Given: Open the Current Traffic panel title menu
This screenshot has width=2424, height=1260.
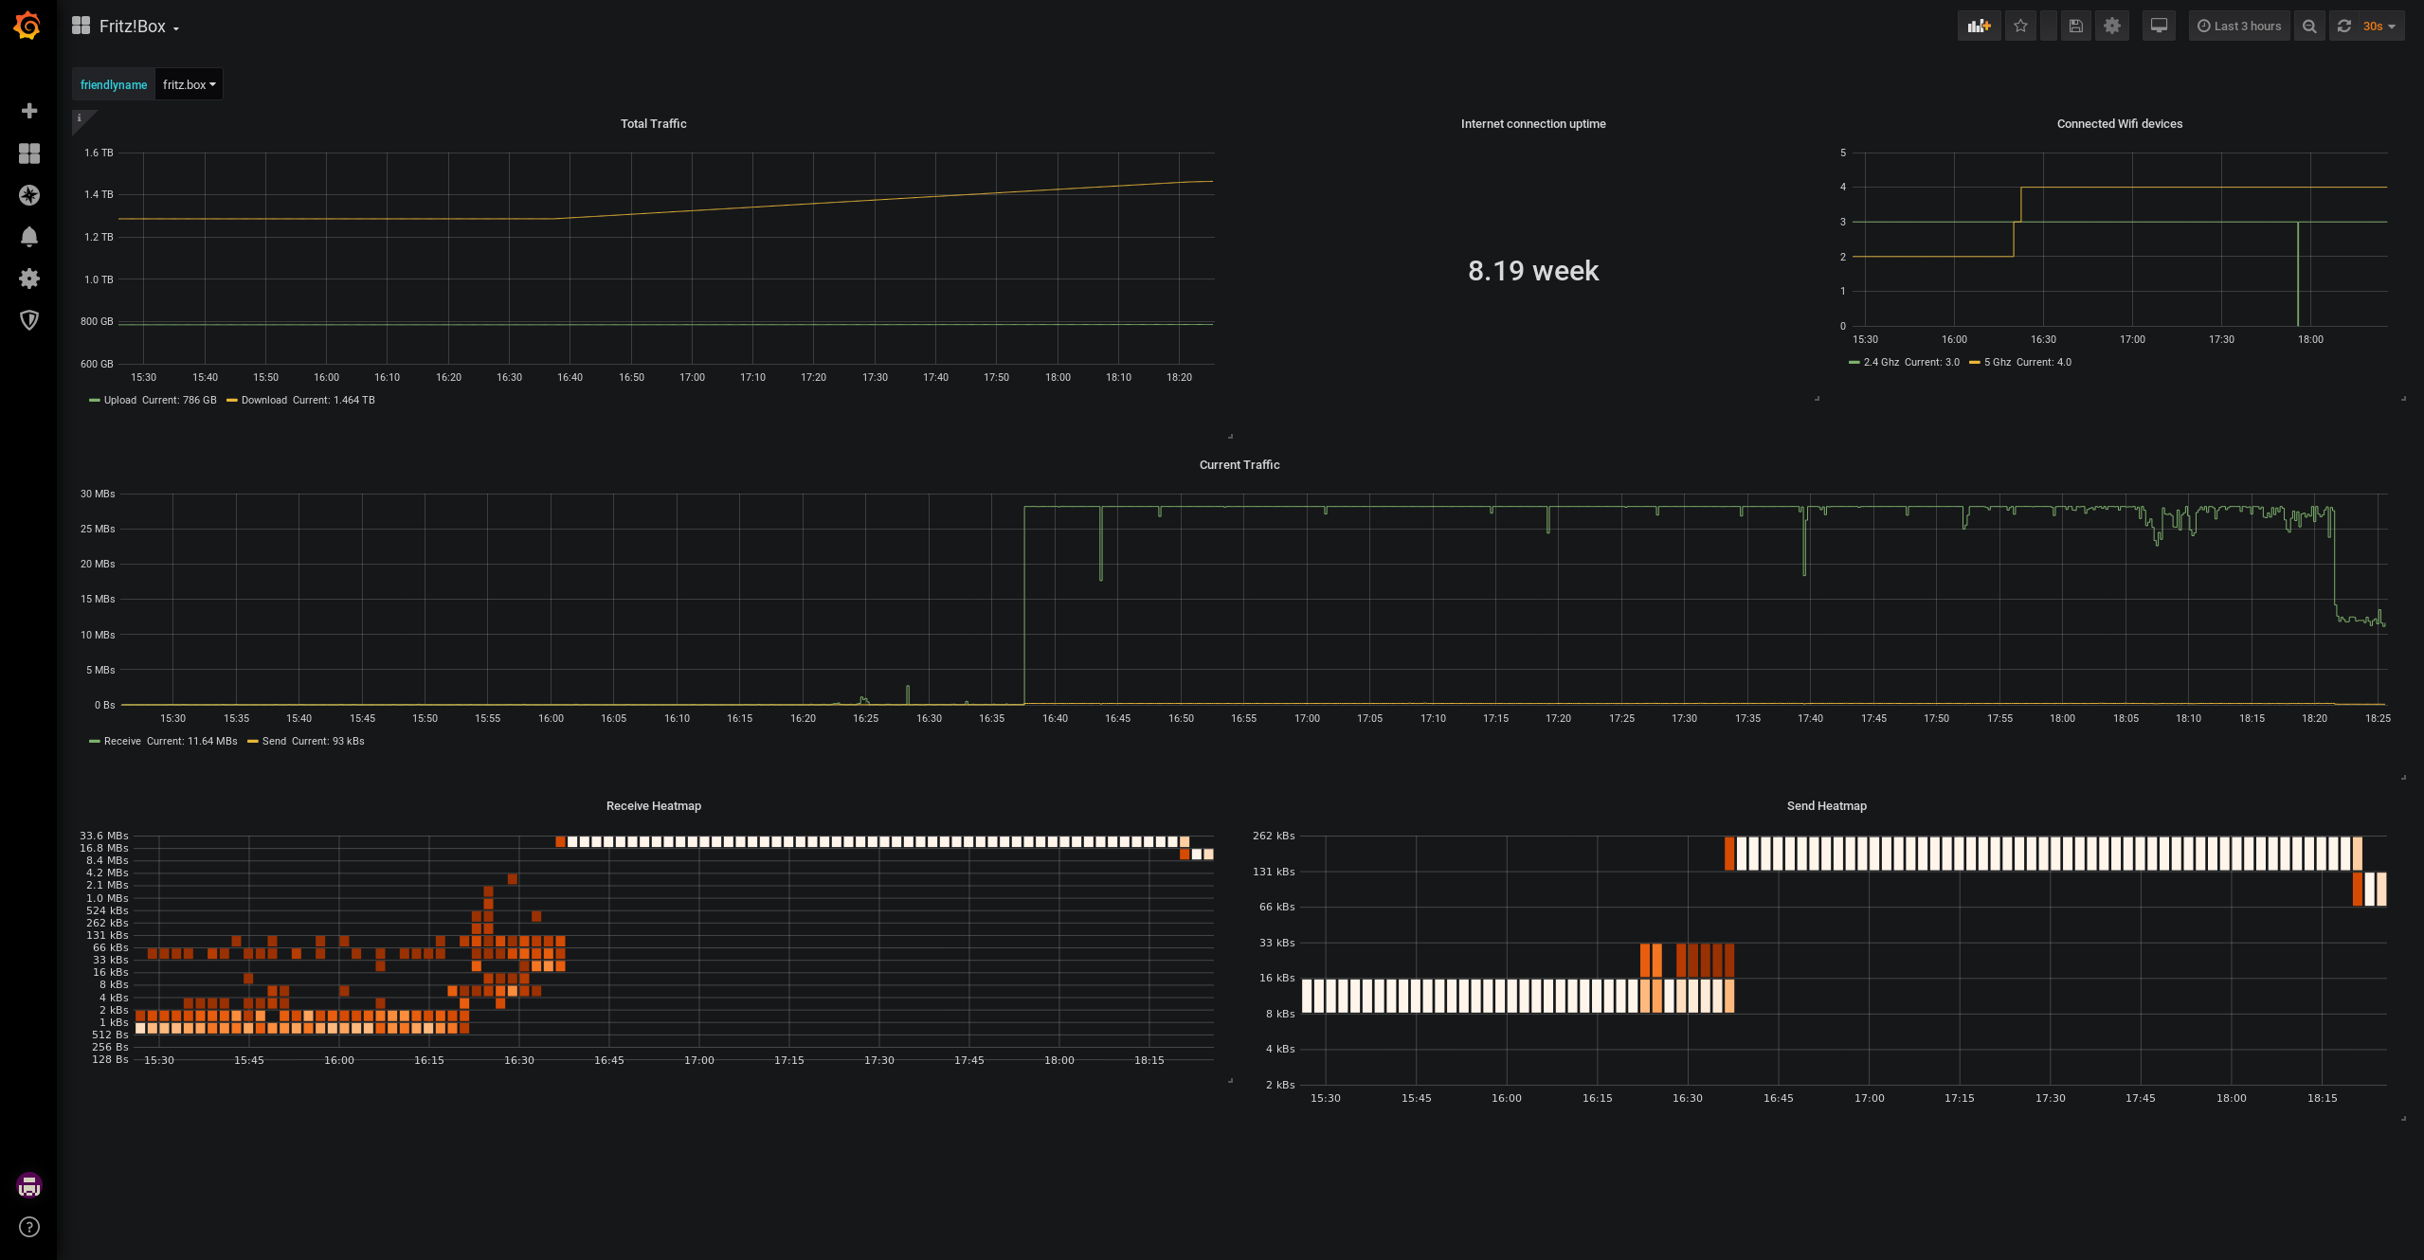Looking at the screenshot, I should tap(1239, 464).
